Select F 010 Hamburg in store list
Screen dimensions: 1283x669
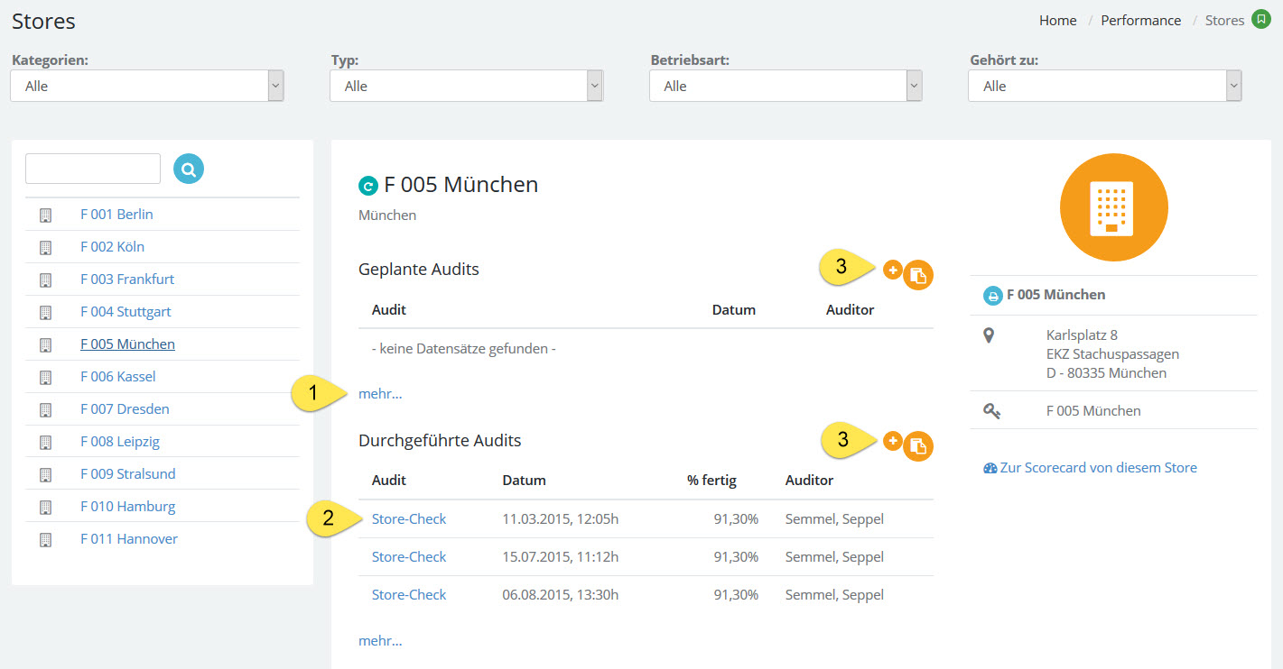[x=127, y=507]
